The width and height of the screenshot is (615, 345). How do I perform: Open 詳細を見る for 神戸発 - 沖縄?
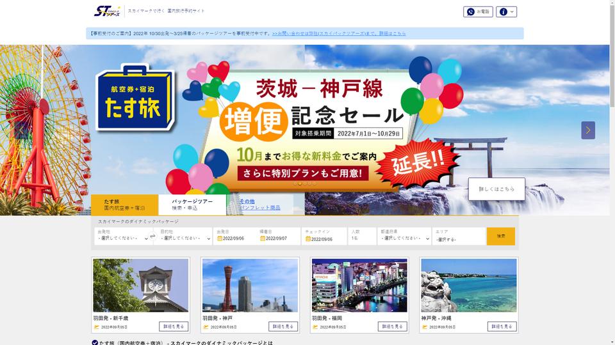(x=502, y=326)
